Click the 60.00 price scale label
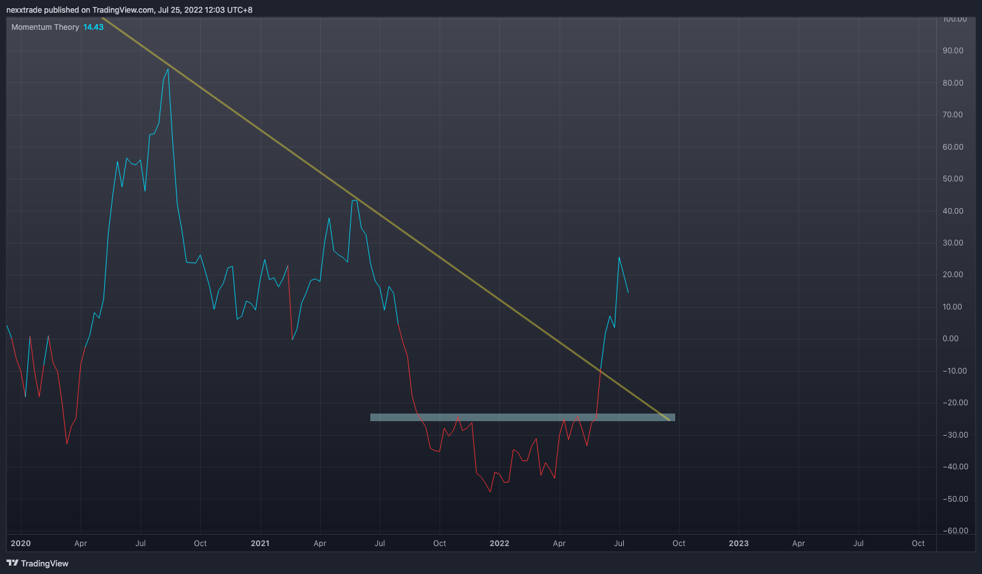 point(953,147)
